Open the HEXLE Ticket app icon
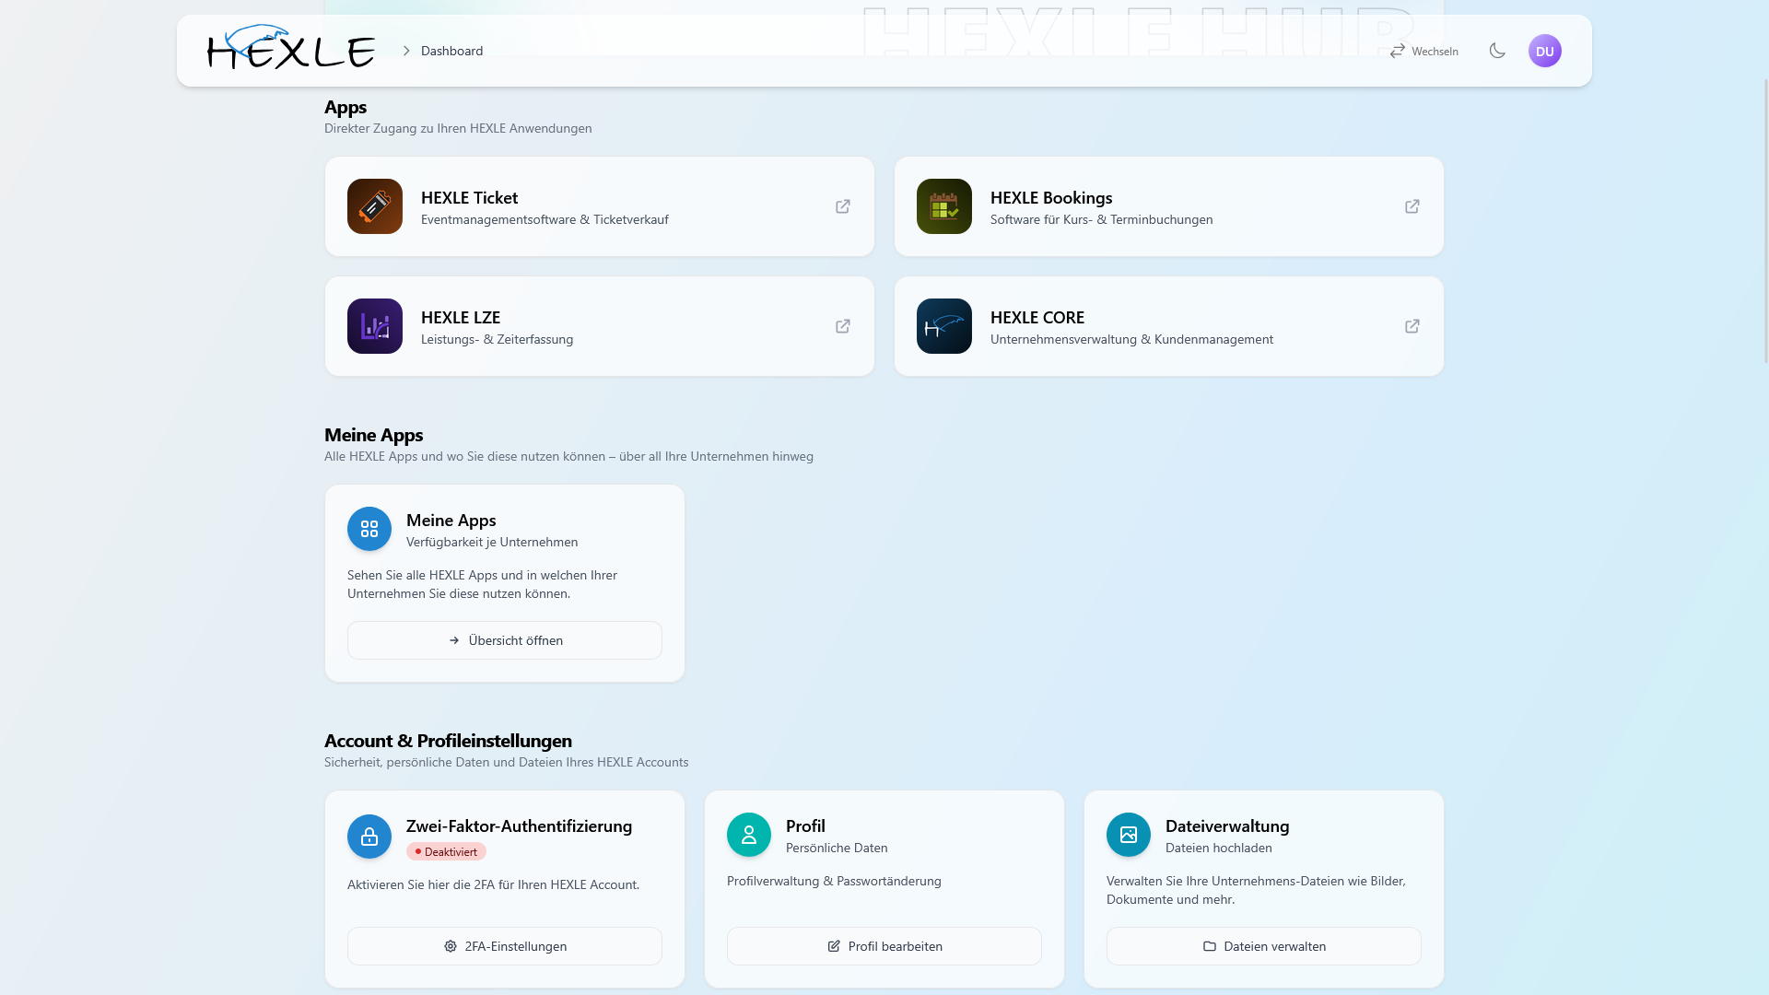 (x=375, y=206)
